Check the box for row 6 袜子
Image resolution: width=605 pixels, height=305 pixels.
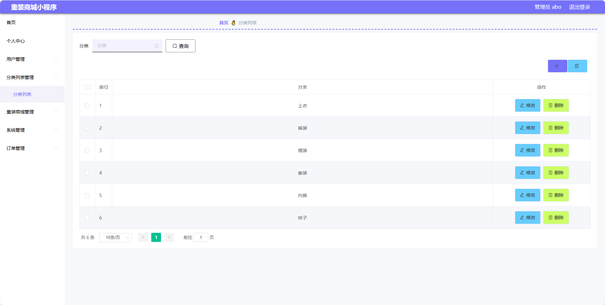(x=87, y=218)
